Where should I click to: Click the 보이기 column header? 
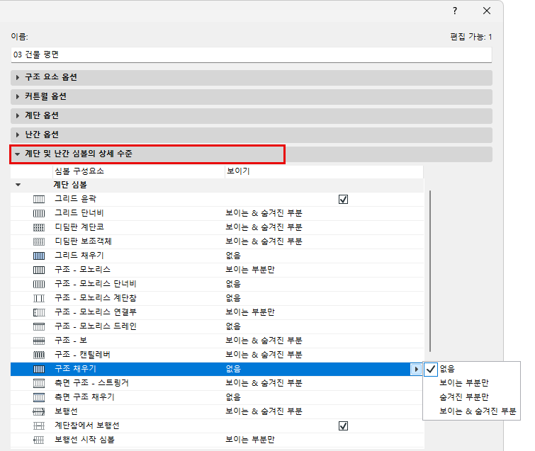tap(324, 171)
